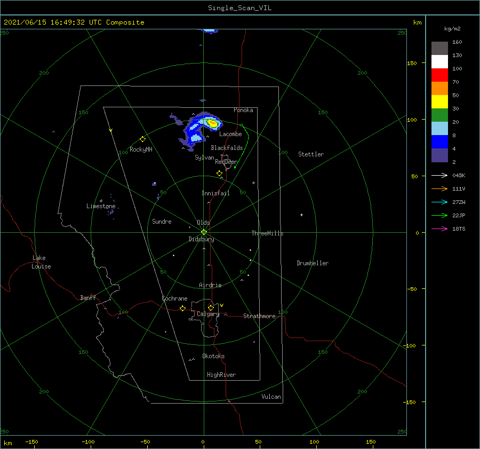This screenshot has height=449, width=480.
Task: Click the white 100-130 legend swatch
Action: tap(439, 61)
